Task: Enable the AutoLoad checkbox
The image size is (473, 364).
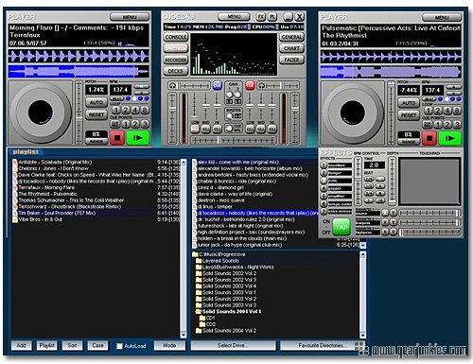Action: [x=119, y=346]
